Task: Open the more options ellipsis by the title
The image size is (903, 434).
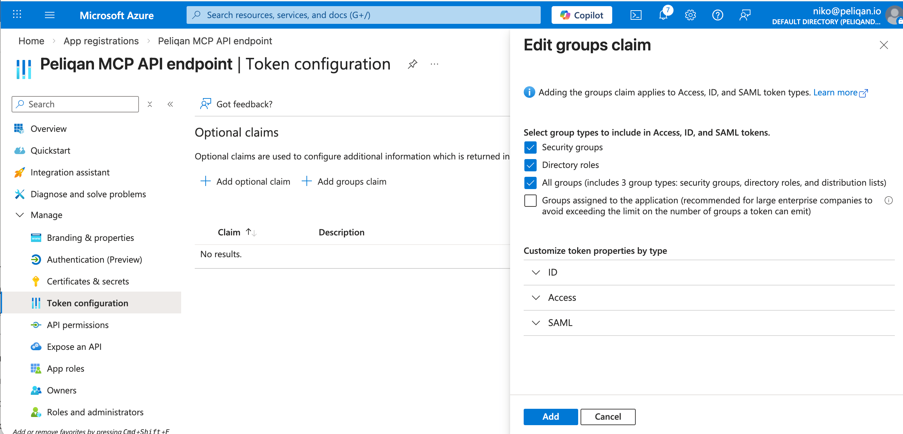Action: point(434,64)
